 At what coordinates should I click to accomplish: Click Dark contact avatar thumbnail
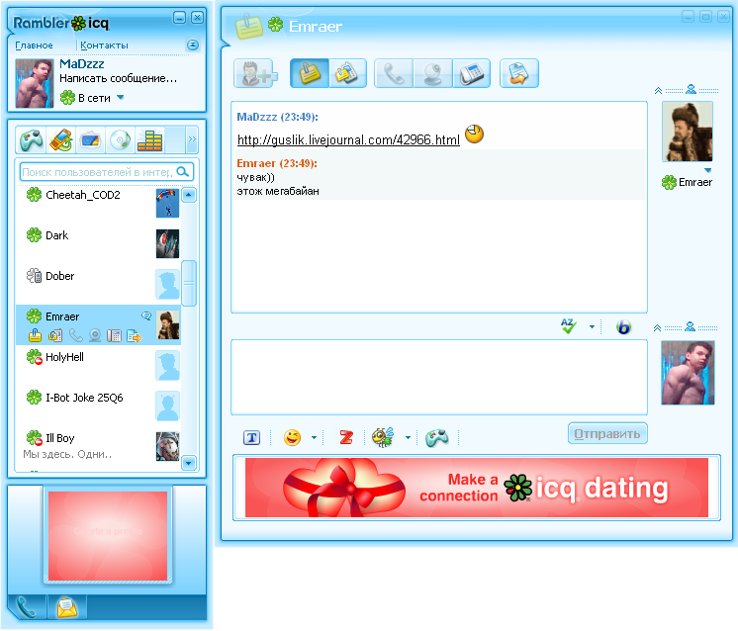(167, 243)
